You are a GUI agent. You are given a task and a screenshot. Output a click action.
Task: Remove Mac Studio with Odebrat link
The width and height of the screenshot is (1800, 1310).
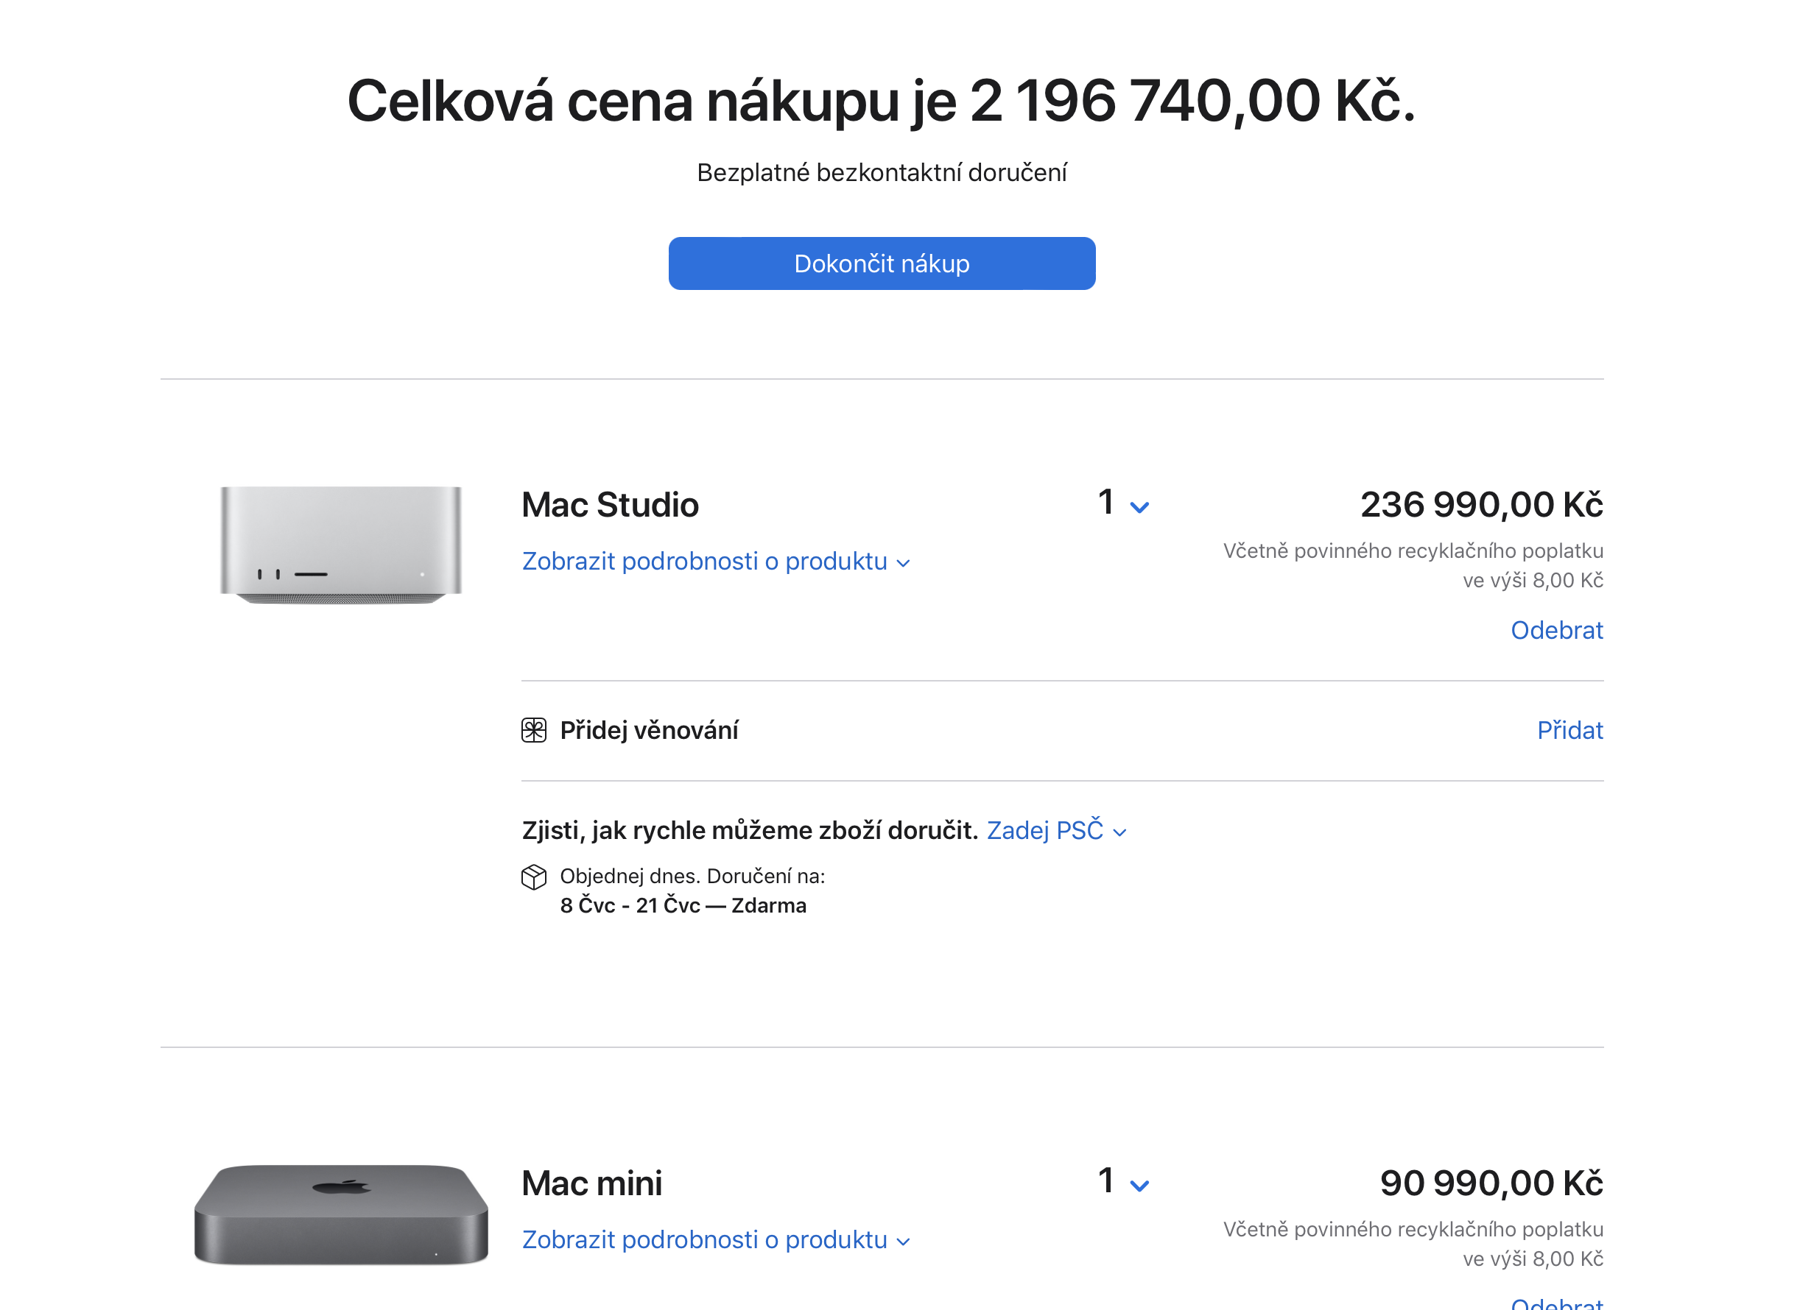1557,631
